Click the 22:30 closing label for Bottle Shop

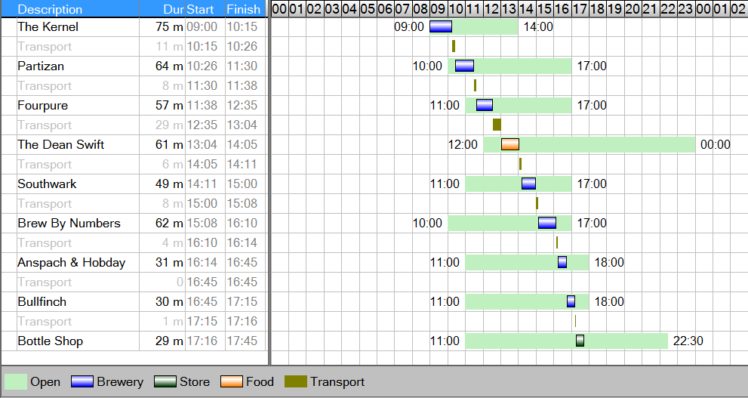coord(688,341)
